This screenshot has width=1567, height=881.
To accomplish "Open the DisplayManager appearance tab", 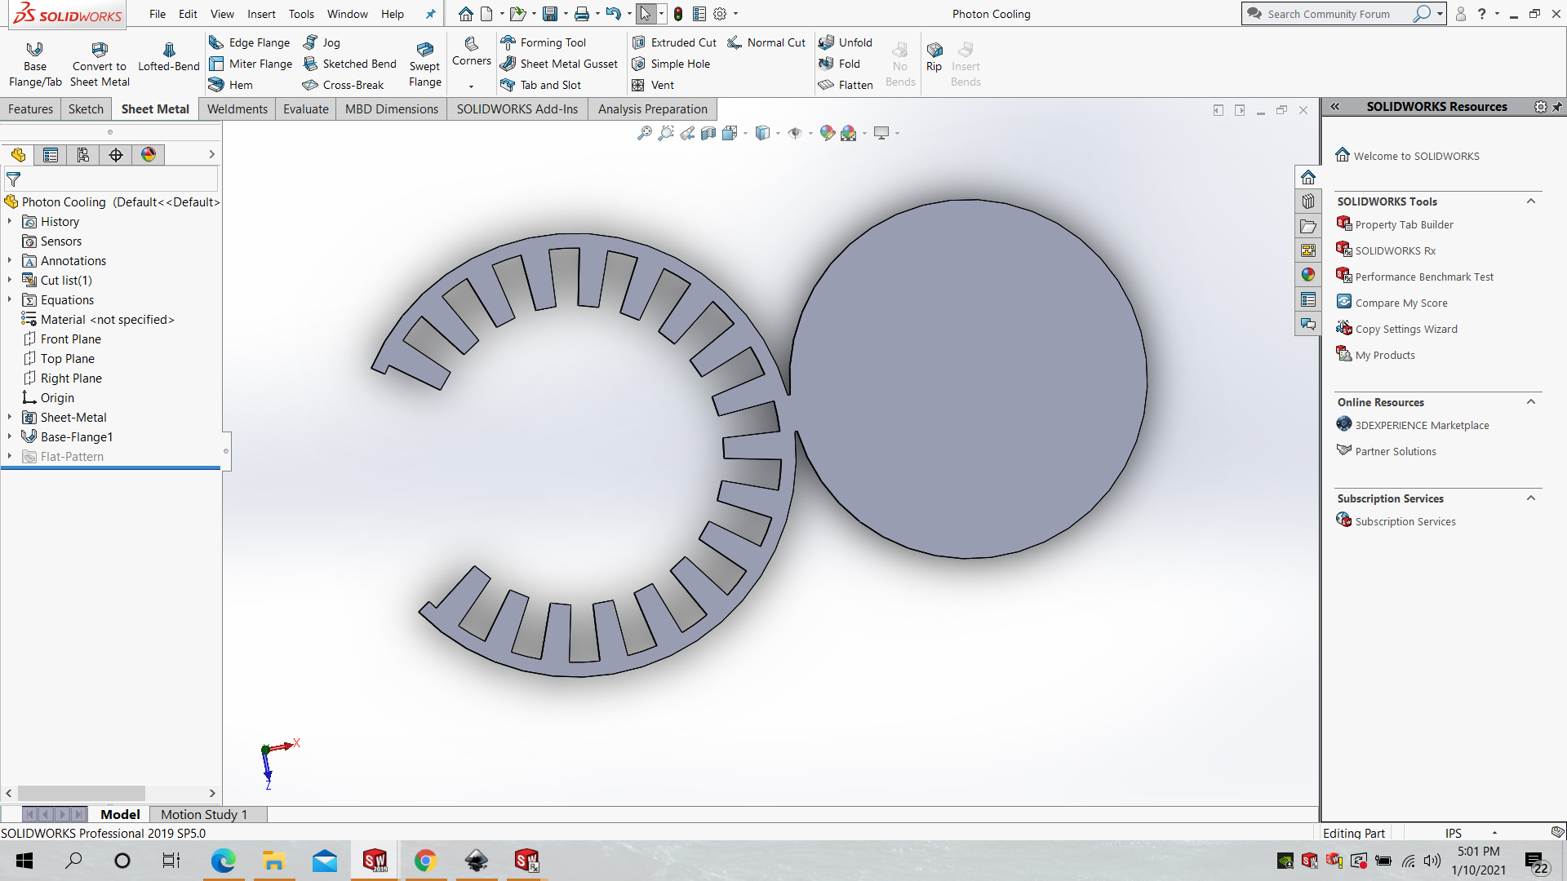I will pos(149,155).
